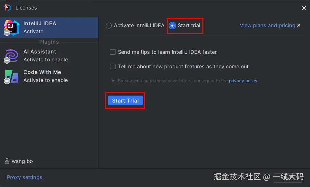Check the new product features newsletter box
The height and width of the screenshot is (187, 310).
coord(113,66)
